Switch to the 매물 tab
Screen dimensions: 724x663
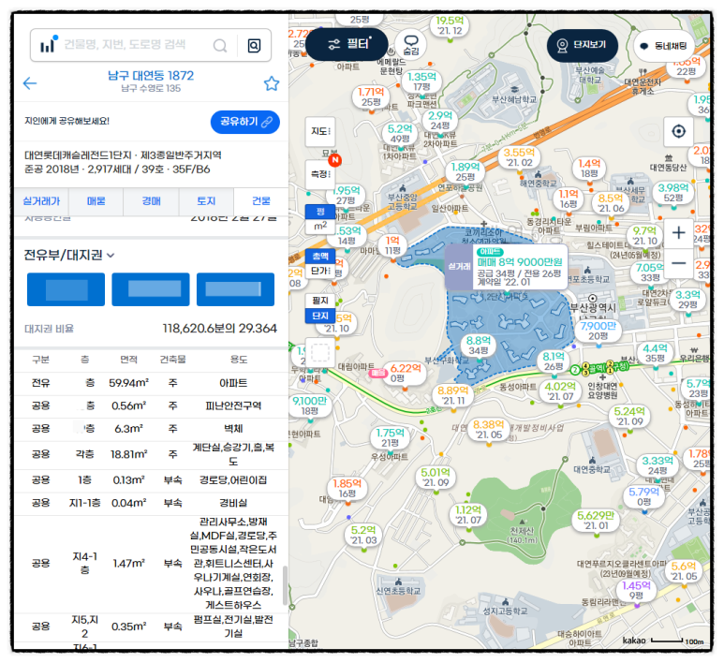[96, 200]
